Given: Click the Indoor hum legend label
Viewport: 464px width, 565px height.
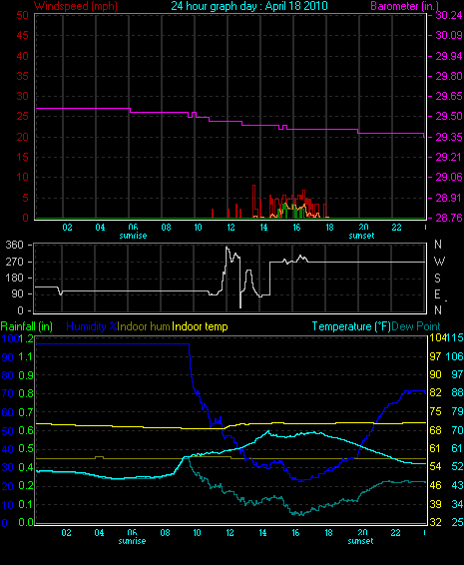Looking at the screenshot, I should pos(144,326).
